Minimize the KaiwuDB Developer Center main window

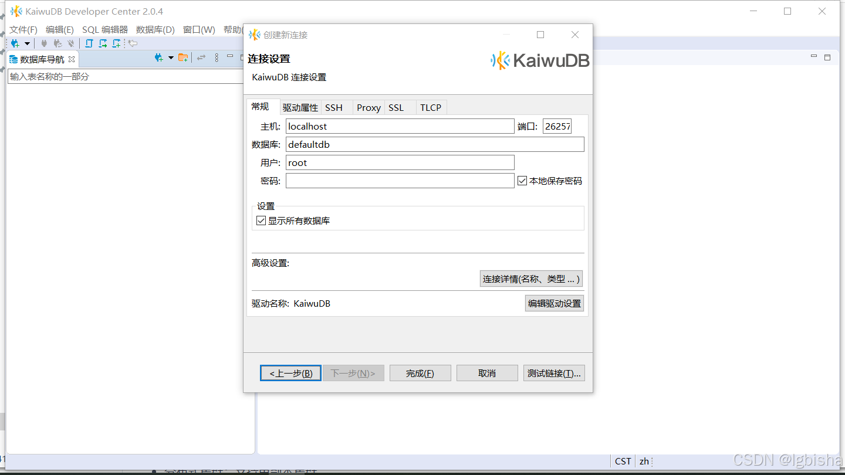753,11
